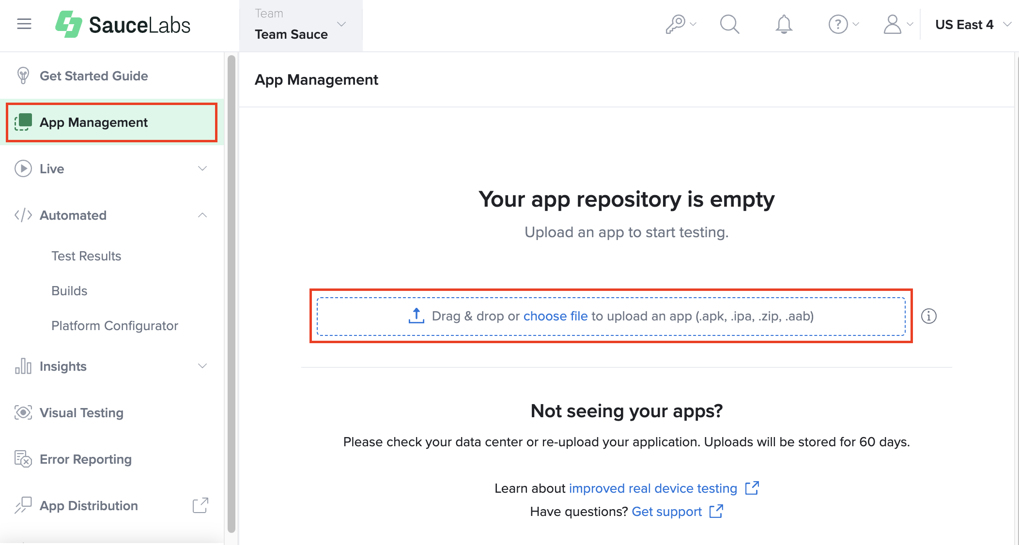Click the Sauce Labs logo

(123, 24)
